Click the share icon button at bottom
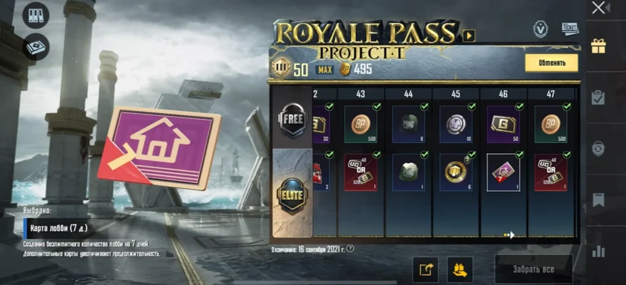 point(425,270)
